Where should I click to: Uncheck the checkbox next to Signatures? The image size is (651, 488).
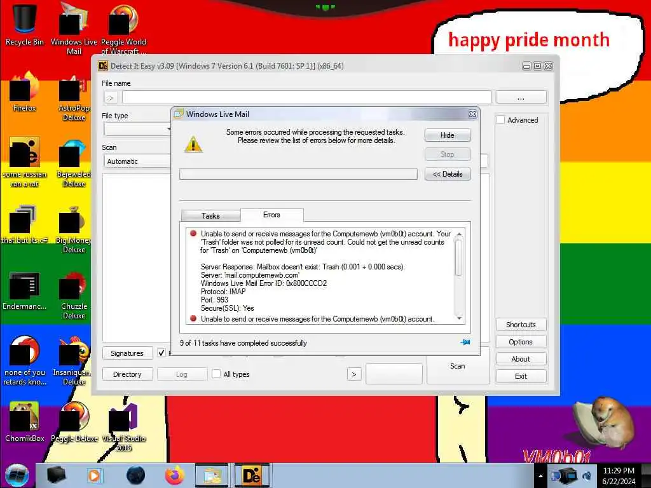pyautogui.click(x=161, y=353)
